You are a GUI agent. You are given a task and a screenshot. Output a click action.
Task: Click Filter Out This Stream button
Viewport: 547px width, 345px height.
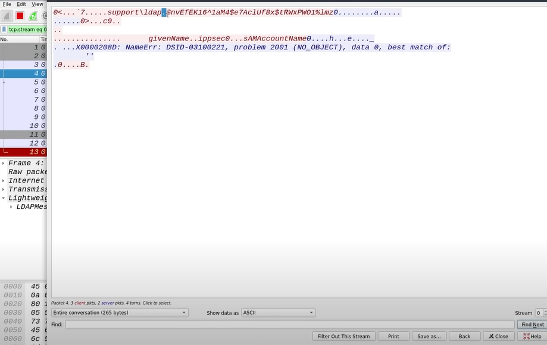[343, 336]
